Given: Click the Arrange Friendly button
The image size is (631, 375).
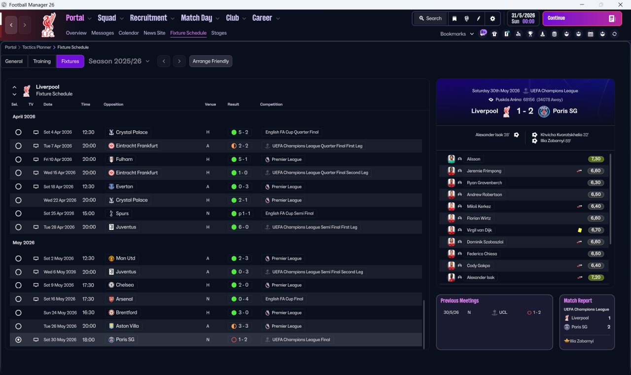Looking at the screenshot, I should click(x=210, y=61).
